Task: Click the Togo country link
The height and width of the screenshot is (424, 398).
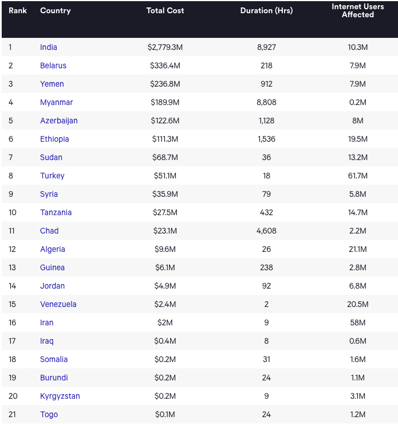Action: point(49,414)
